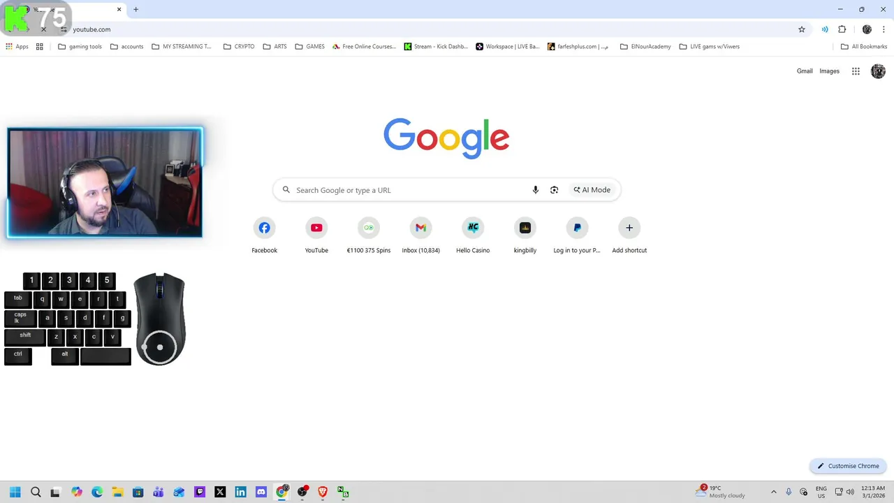
Task: Open farfeshplus.com bookmark
Action: (578, 47)
